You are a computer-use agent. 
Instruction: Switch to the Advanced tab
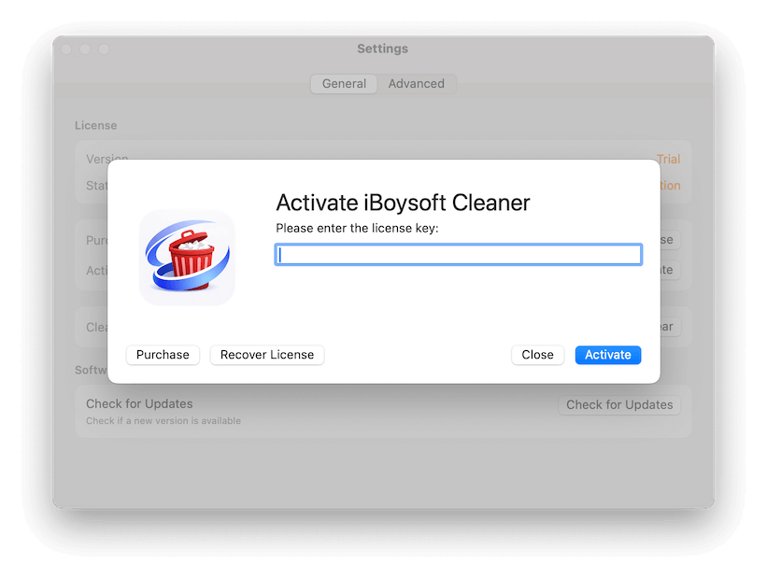(416, 83)
